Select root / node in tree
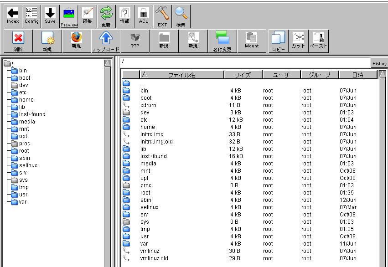This screenshot has height=267, width=388. pos(9,63)
